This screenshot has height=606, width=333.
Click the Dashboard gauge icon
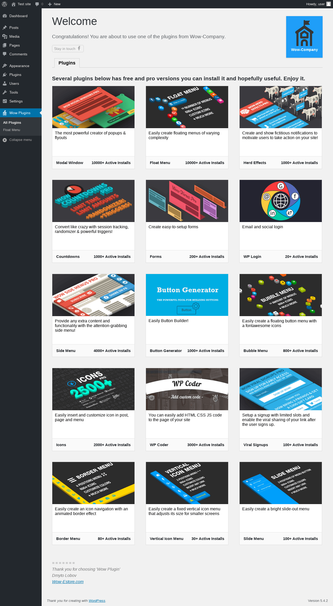[5, 16]
